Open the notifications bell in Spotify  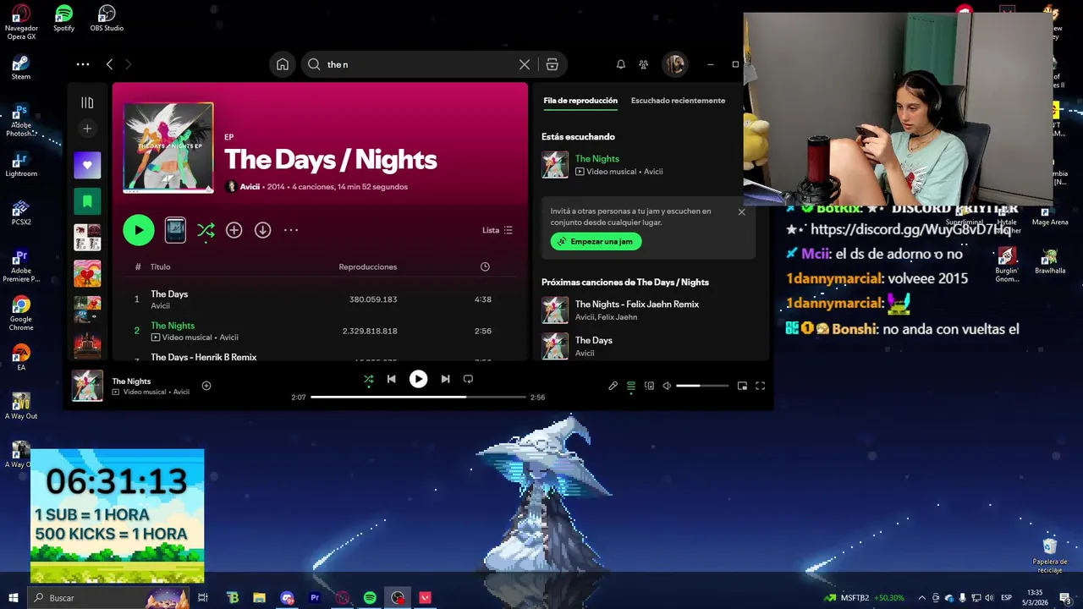[620, 64]
